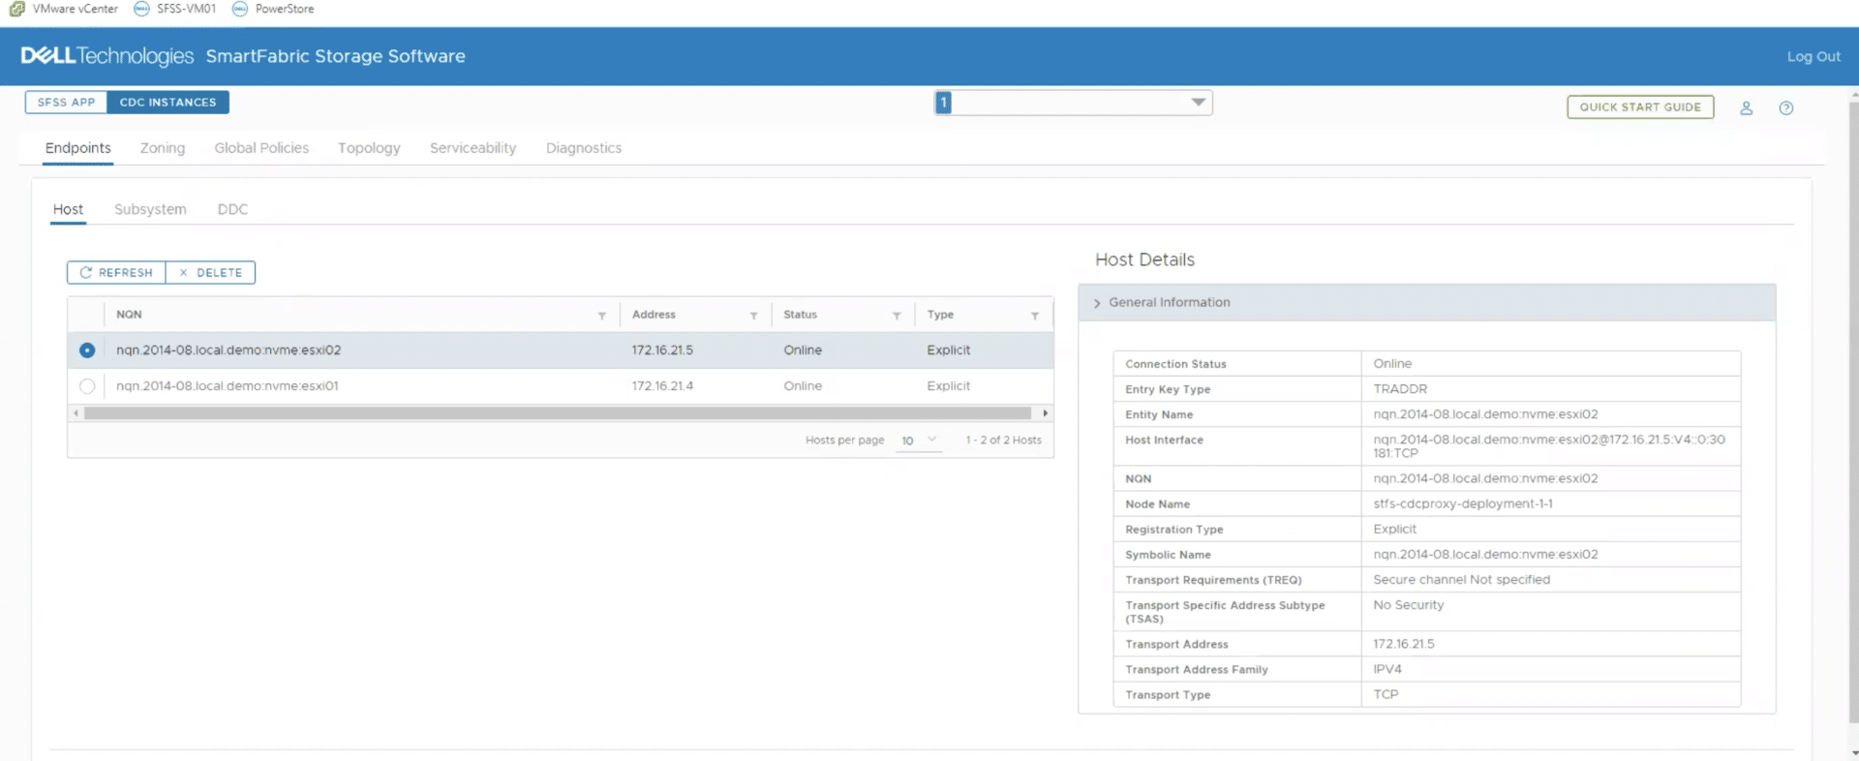Click 1 - 2 of 2 Hosts text
The image size is (1859, 761).
coord(1003,441)
